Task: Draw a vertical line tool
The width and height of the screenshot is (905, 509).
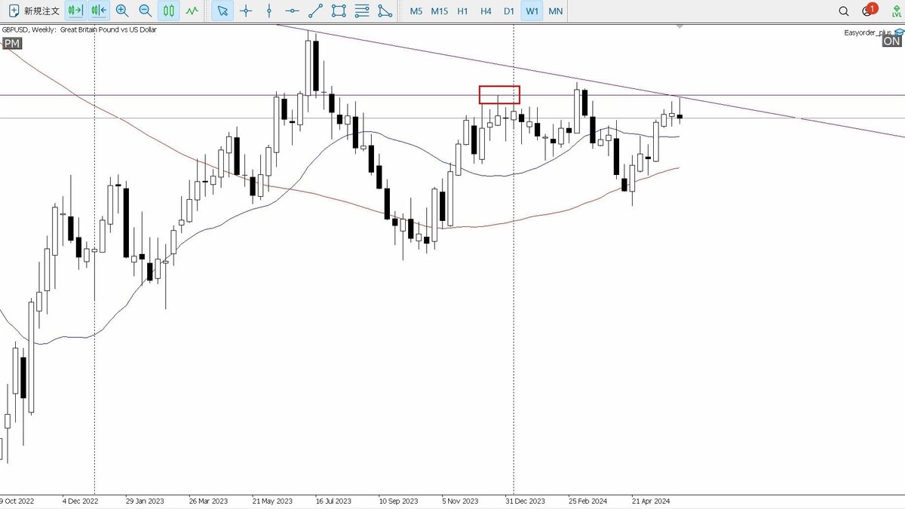Action: (x=269, y=11)
